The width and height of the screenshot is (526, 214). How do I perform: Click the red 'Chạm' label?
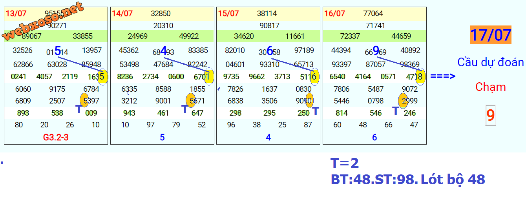pos(490,87)
